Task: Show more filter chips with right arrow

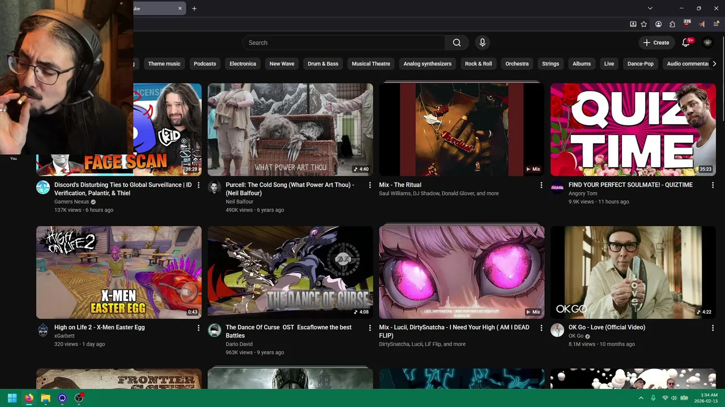Action: (715, 64)
